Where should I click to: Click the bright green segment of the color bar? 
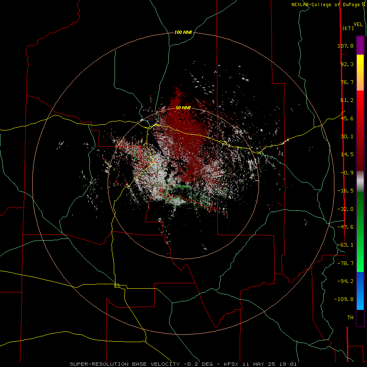pos(360,232)
